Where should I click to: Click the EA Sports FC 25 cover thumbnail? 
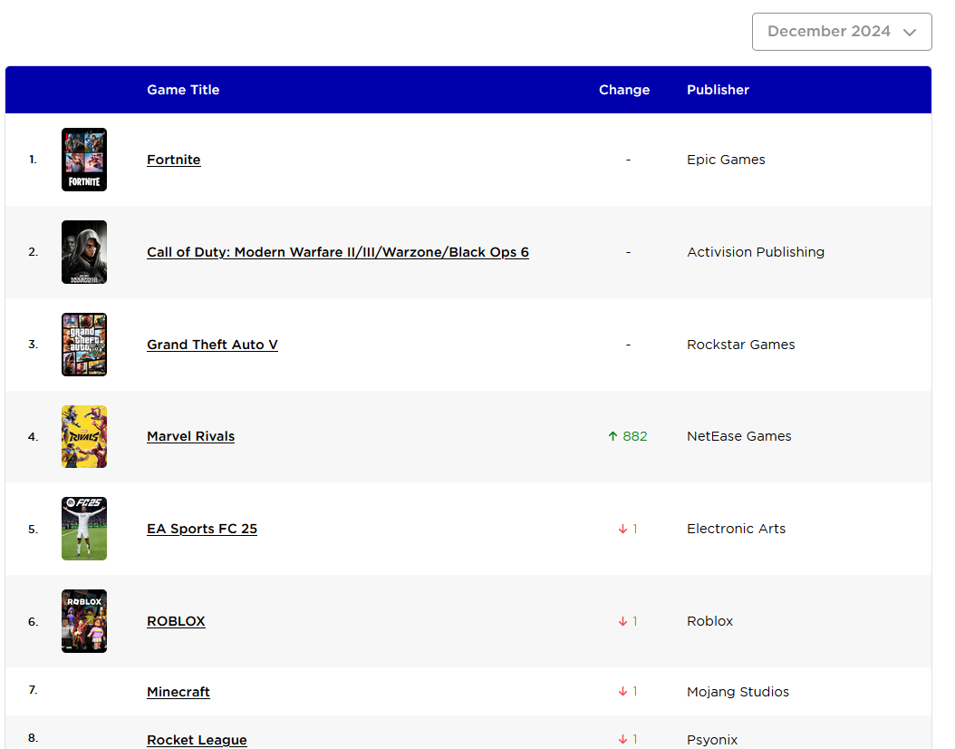[84, 529]
